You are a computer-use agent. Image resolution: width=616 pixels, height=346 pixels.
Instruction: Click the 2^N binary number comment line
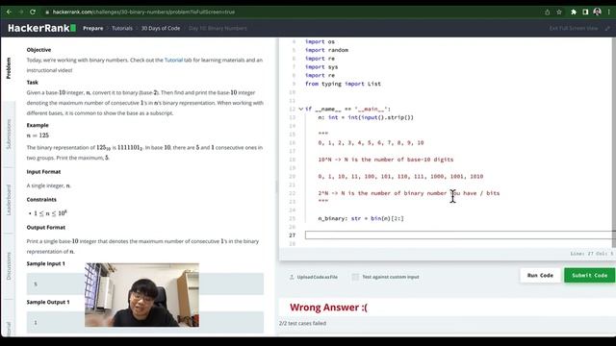tap(408, 193)
